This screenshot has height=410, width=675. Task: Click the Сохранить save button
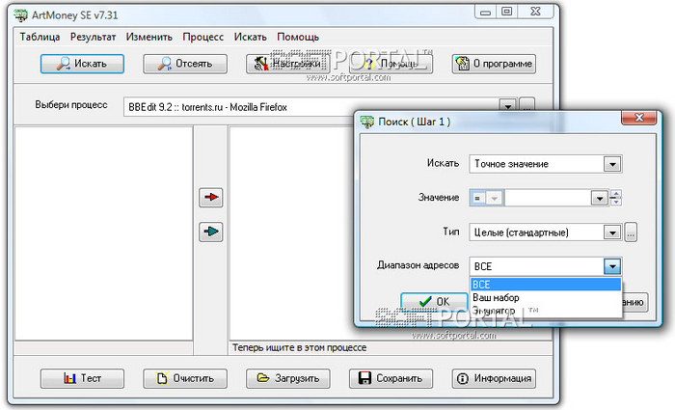coord(391,378)
